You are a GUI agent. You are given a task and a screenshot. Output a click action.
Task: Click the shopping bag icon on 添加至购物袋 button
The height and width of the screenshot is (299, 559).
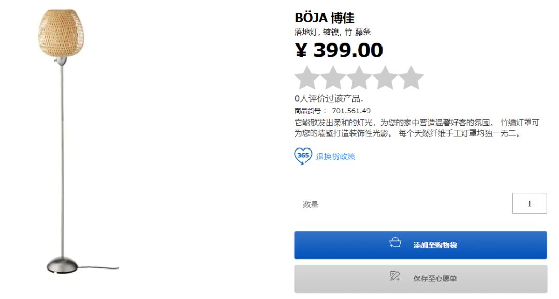coord(396,244)
